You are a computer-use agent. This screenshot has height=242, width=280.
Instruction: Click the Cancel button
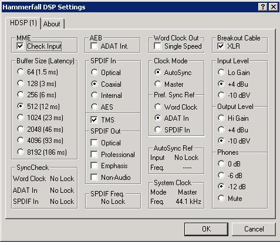pyautogui.click(x=254, y=229)
